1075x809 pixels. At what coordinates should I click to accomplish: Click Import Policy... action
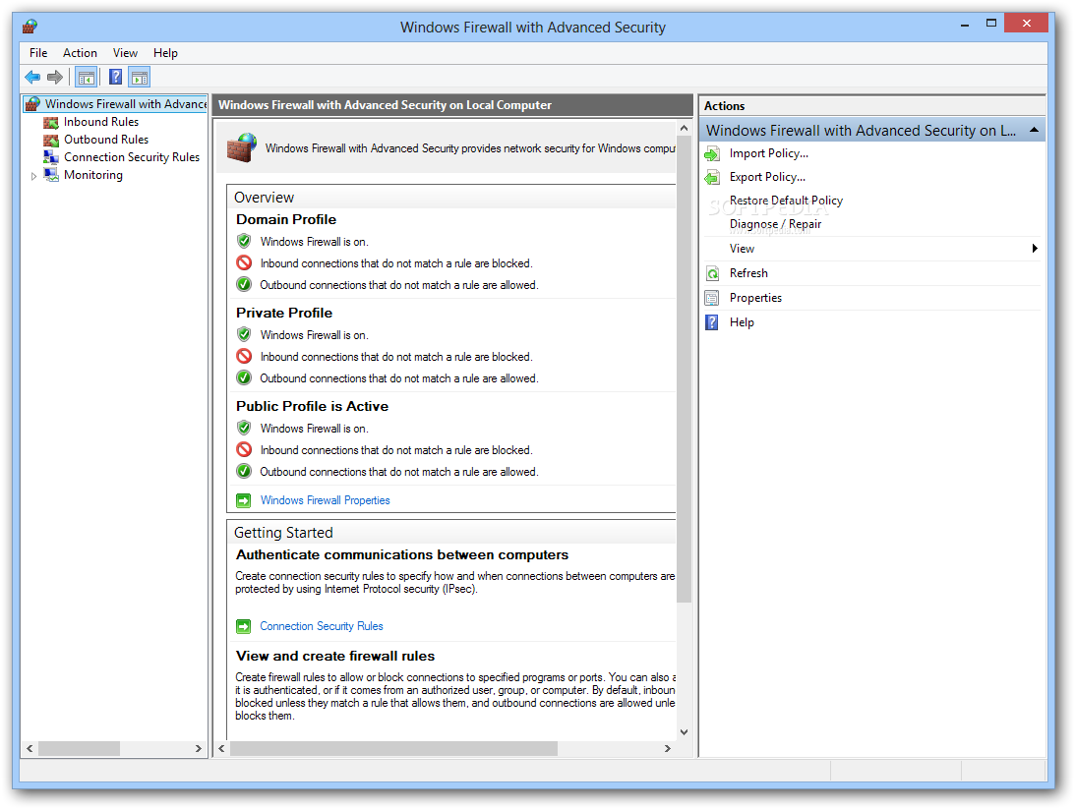769,154
